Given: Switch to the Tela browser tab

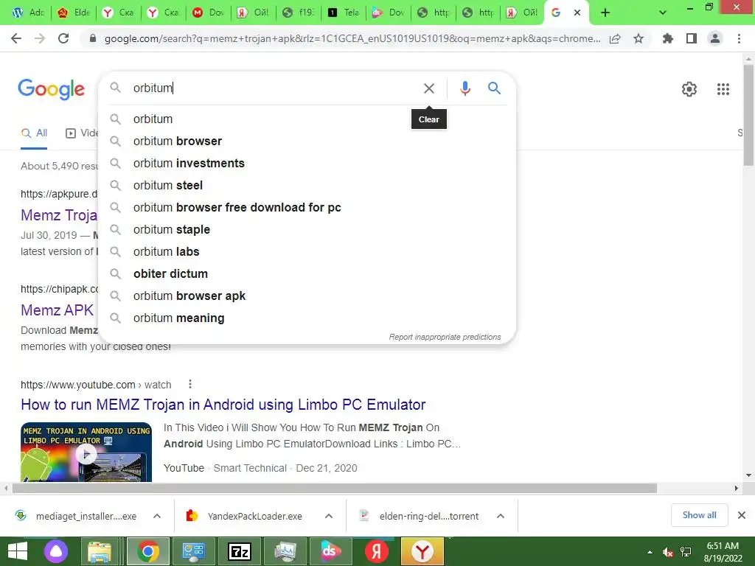Looking at the screenshot, I should (343, 13).
